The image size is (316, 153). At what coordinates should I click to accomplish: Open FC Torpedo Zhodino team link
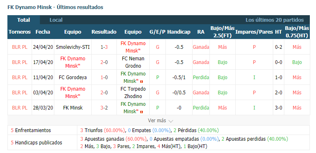(133, 93)
